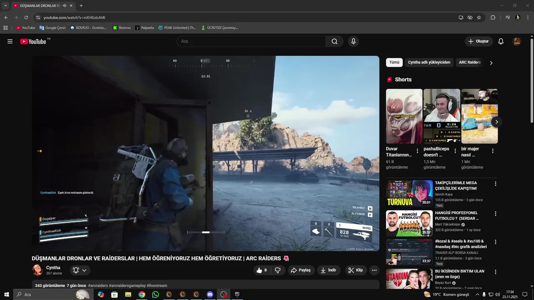
Task: Open options for HANGİSİ PROFESYONEL FUTBOLCU video
Action: [496, 214]
